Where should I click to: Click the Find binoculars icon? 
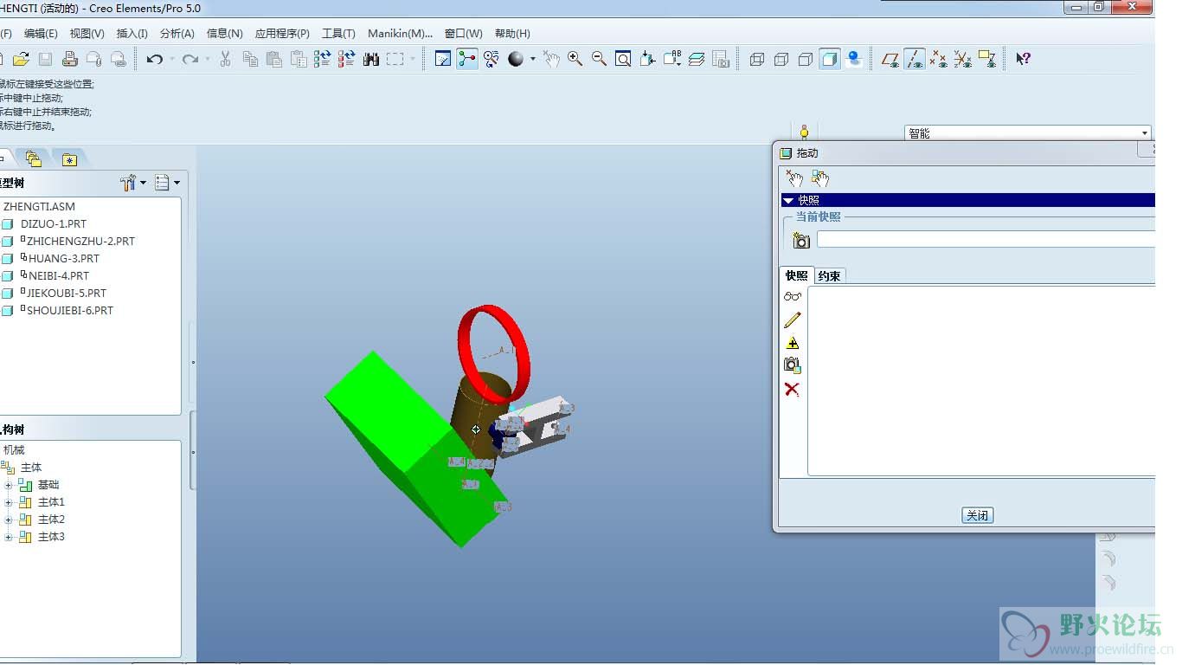point(371,59)
